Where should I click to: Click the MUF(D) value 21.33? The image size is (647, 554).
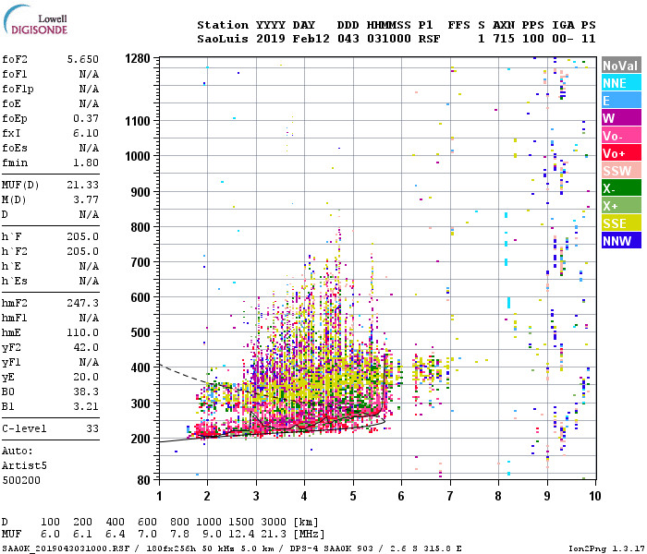click(83, 185)
